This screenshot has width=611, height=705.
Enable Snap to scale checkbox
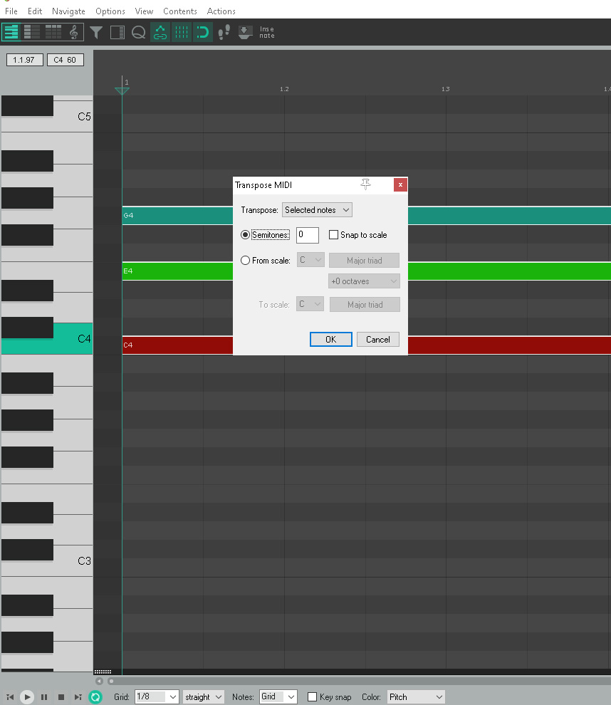[x=333, y=235]
